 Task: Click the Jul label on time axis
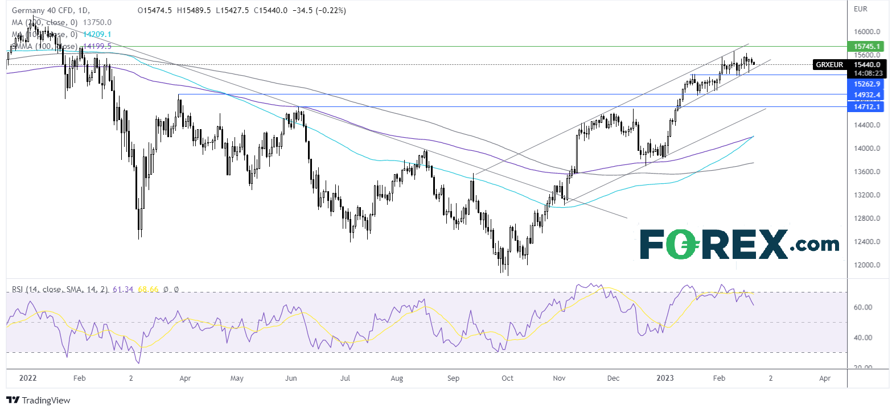345,378
